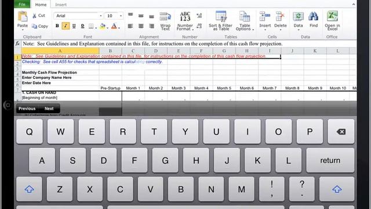Tap the question mark period key
The height and width of the screenshot is (209, 371).
pyautogui.click(x=302, y=189)
